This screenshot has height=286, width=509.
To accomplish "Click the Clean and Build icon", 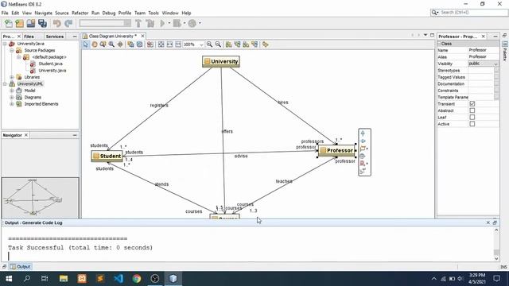I will tap(150, 23).
